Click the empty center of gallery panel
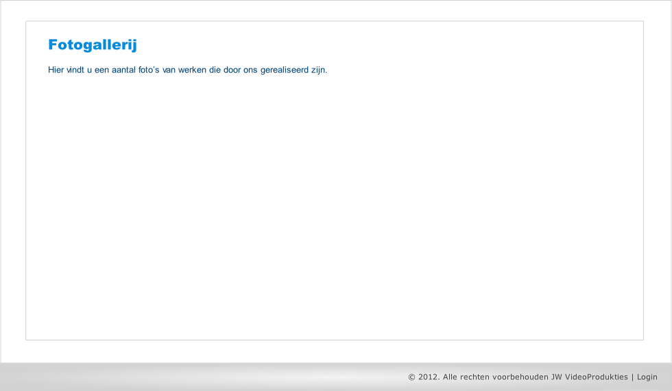Image resolution: width=672 pixels, height=391 pixels. 335,205
